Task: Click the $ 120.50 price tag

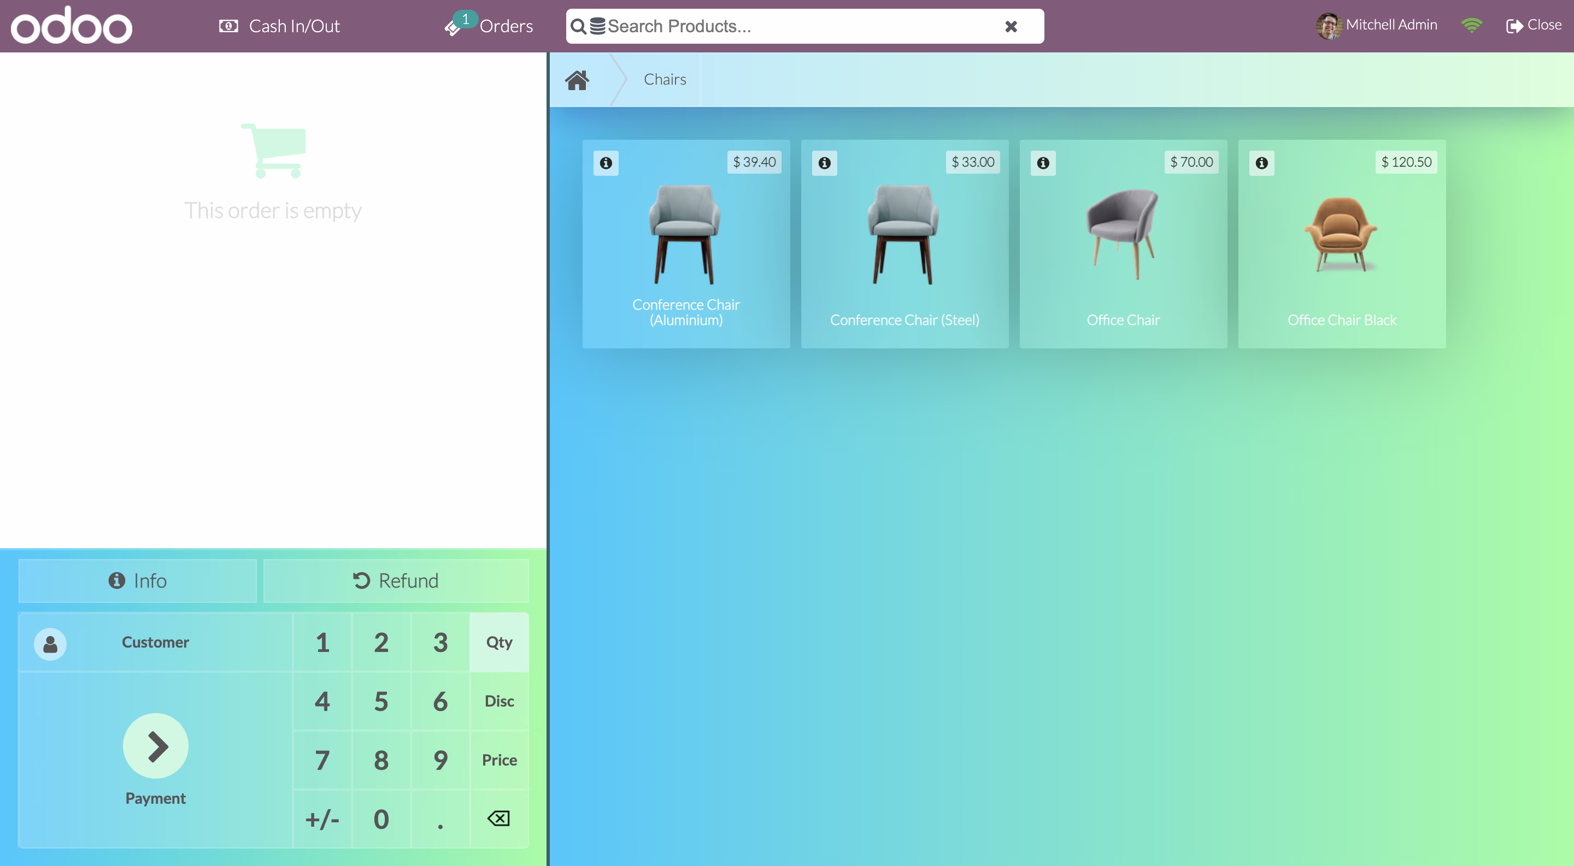Action: (x=1406, y=162)
